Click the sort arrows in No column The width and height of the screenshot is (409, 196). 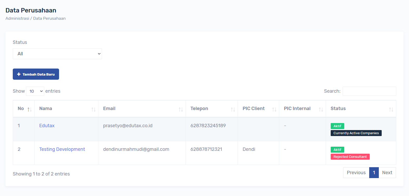(x=29, y=110)
